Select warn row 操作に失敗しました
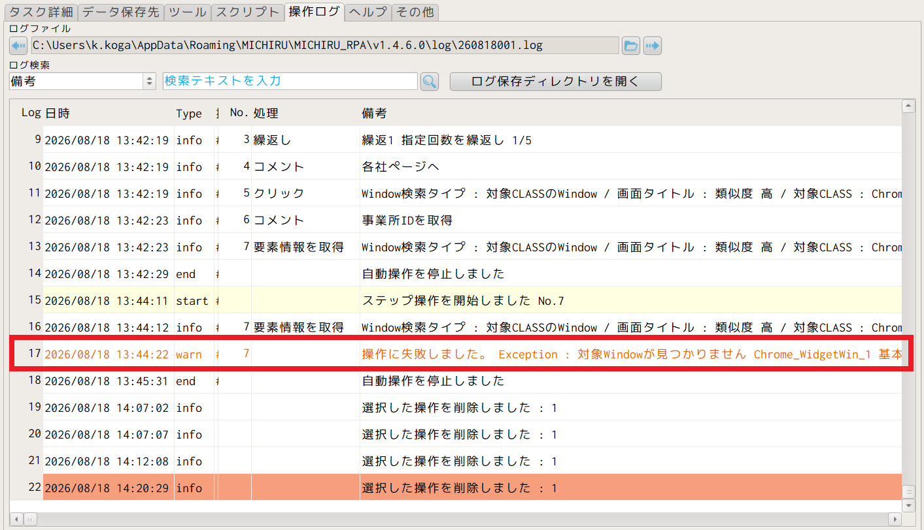The width and height of the screenshot is (924, 530). point(456,354)
